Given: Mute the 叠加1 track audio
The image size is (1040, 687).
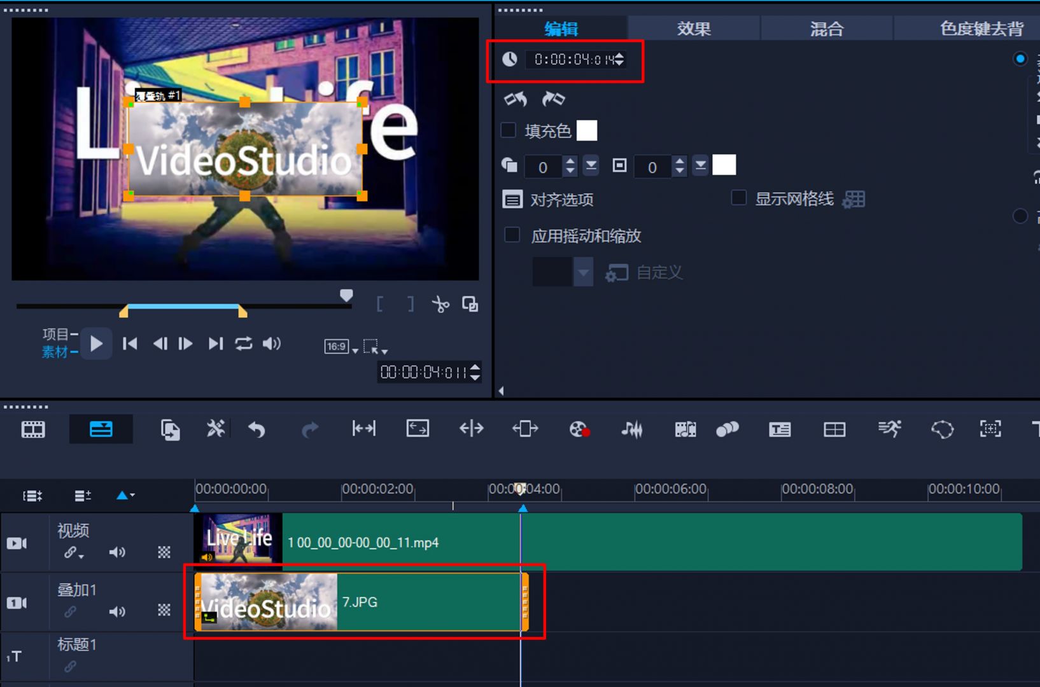Looking at the screenshot, I should point(117,612).
